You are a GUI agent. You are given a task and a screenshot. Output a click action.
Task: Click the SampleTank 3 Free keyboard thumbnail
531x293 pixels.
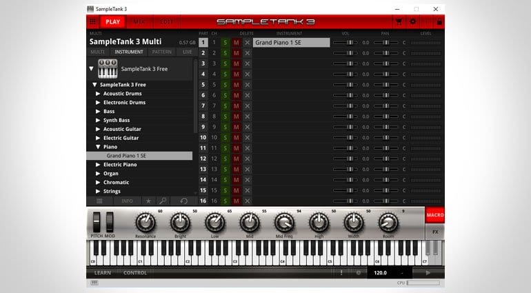[108, 69]
